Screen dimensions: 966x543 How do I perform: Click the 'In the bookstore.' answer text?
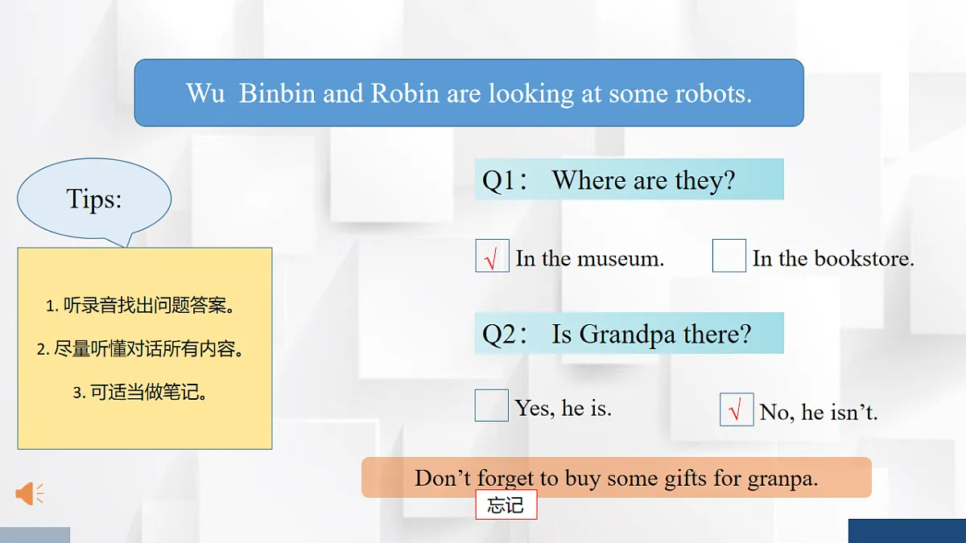[833, 258]
